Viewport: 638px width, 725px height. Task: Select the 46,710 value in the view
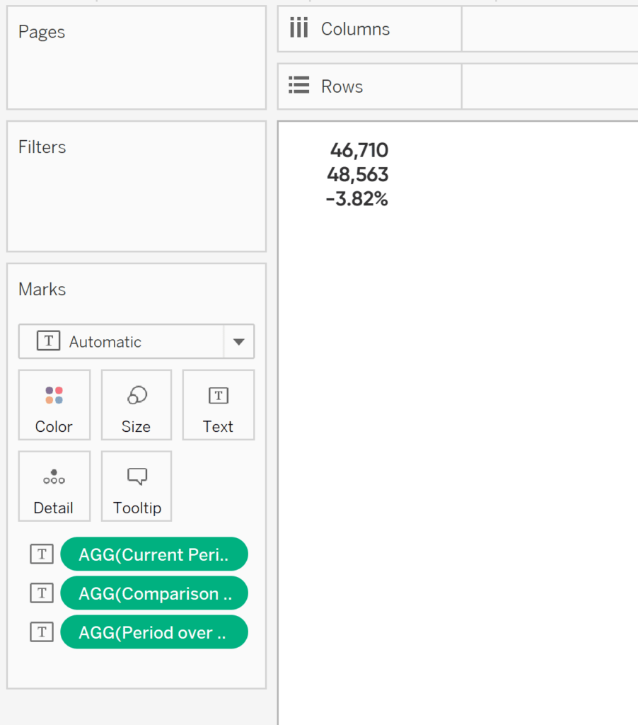tap(359, 150)
